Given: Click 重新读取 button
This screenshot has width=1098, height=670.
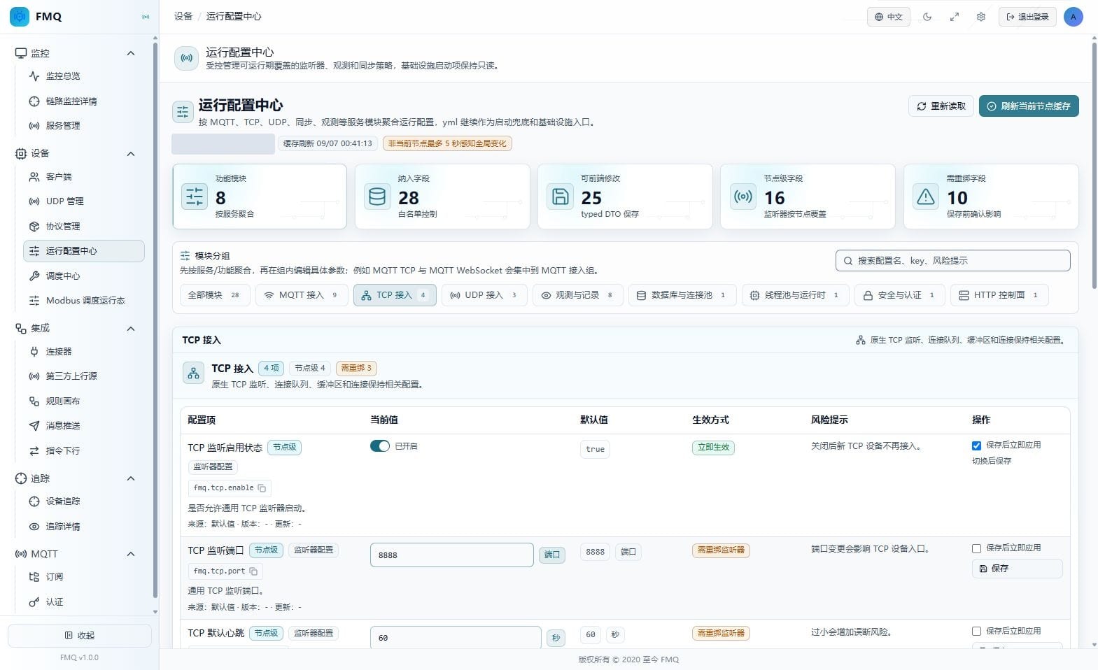Looking at the screenshot, I should coord(941,106).
